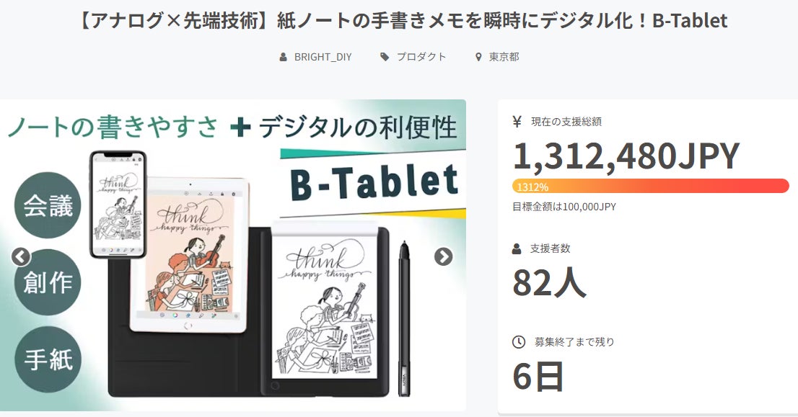
Task: Click the 手紙 circle on banner
Action: click(x=48, y=359)
